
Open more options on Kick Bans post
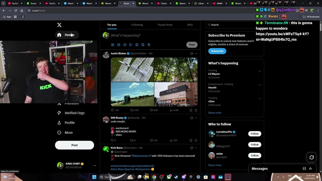point(196,148)
